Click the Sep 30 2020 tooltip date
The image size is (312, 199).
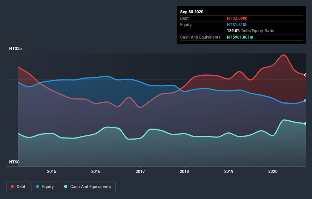pos(192,12)
